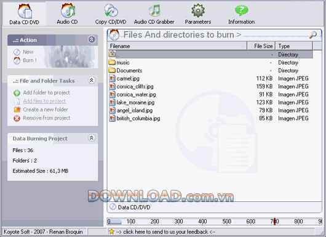
Task: Click Koyote Soft - 2007 status text
Action: tap(43, 232)
